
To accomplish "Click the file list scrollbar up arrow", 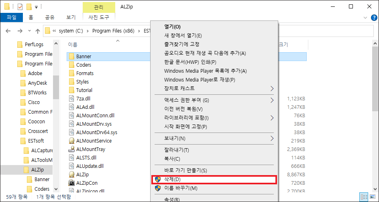I will (x=375, y=44).
